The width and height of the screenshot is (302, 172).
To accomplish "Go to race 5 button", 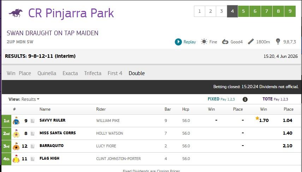I will 243,11.
